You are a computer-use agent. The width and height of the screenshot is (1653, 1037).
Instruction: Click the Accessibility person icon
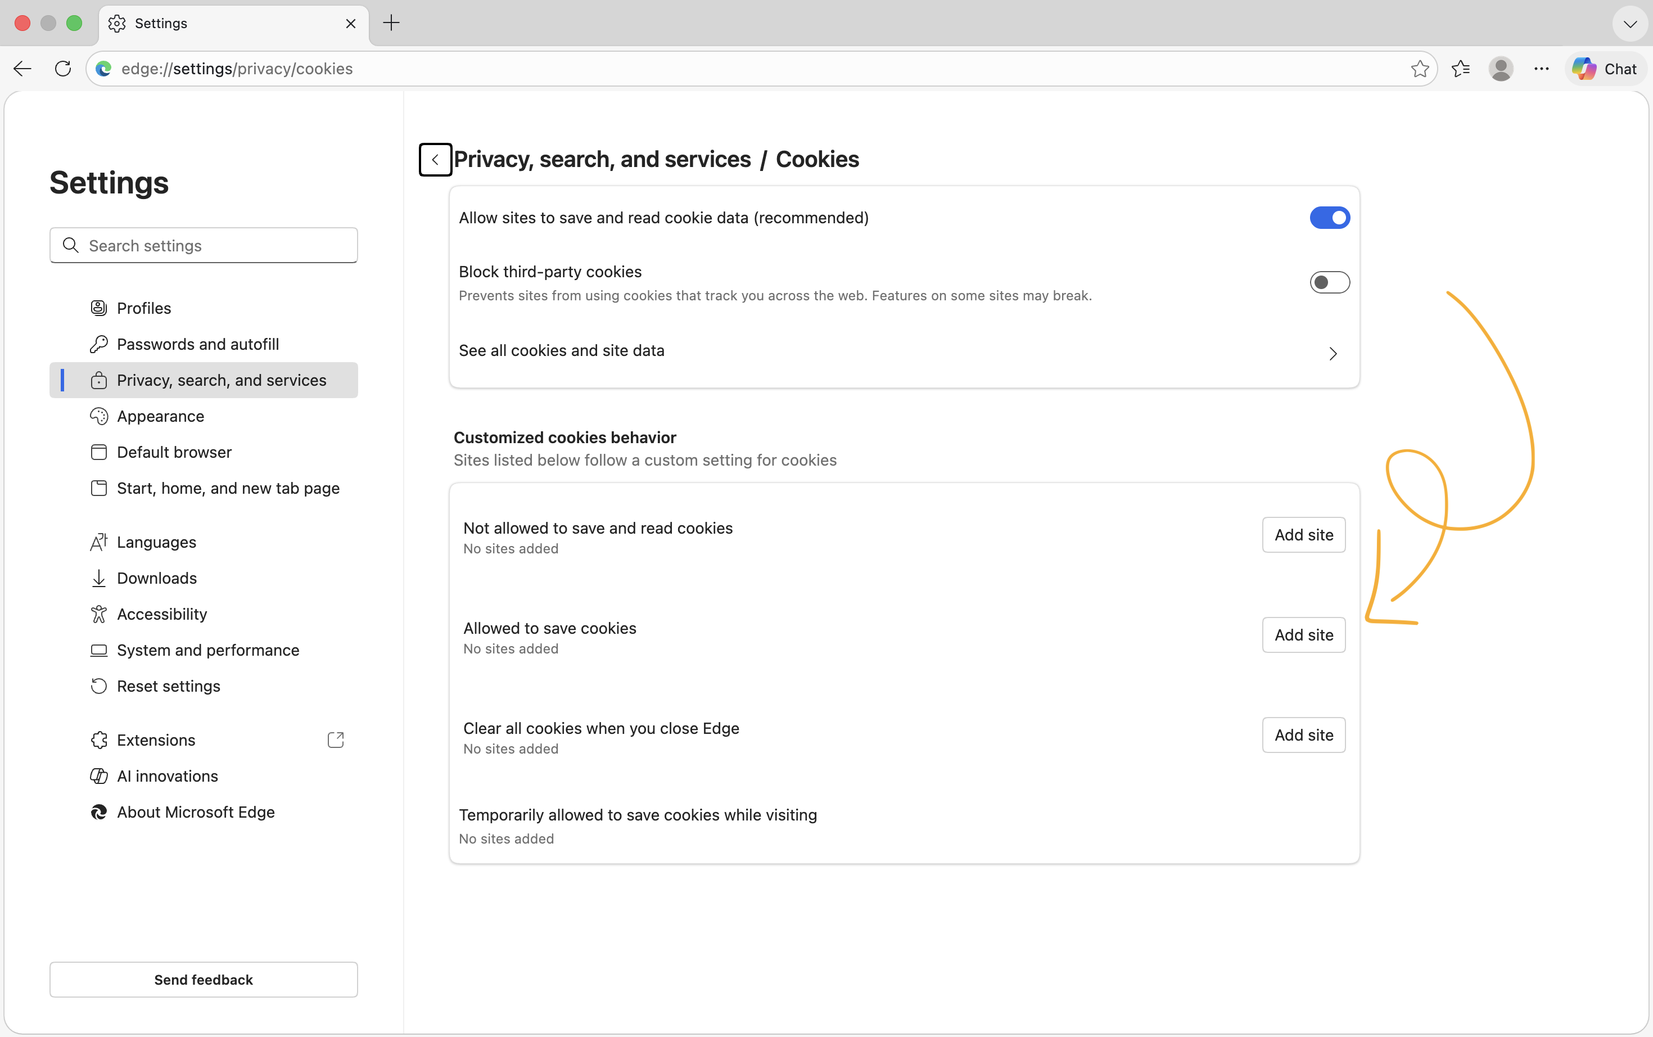coord(100,614)
